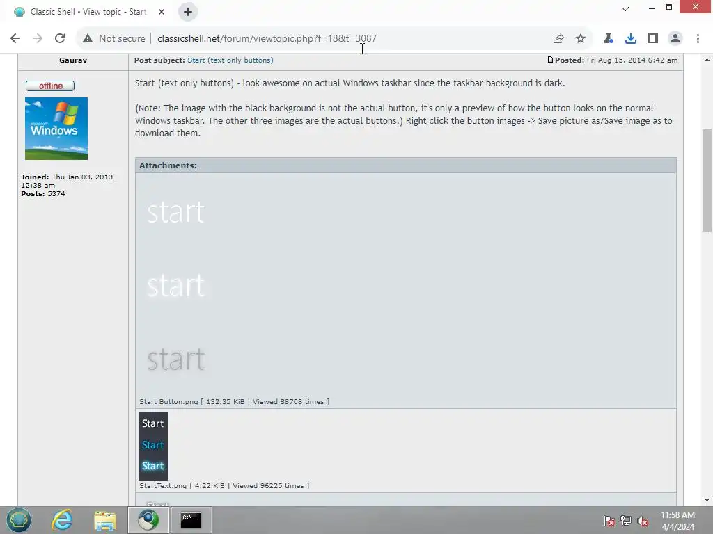Viewport: 713px width, 534px height.
Task: Click StartText.png file caption
Action: 224,485
